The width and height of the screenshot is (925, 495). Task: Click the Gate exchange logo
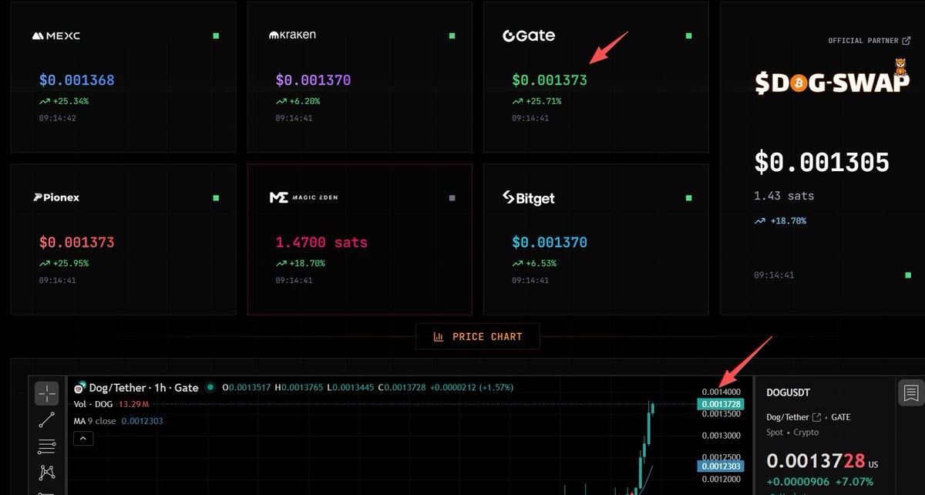[x=529, y=35]
